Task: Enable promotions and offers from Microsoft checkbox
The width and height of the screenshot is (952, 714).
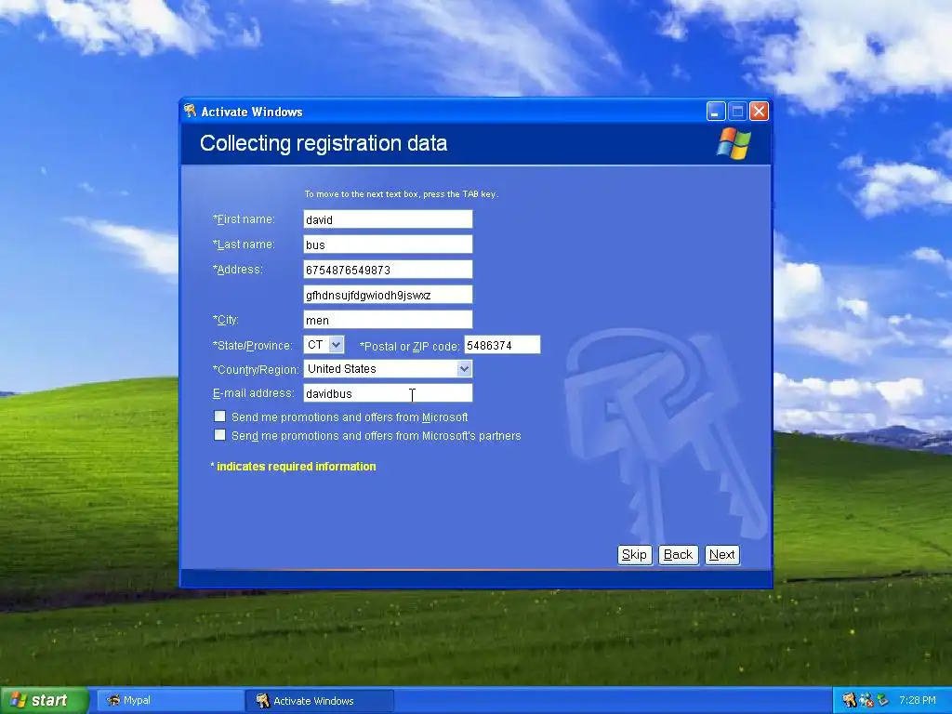Action: 219,416
